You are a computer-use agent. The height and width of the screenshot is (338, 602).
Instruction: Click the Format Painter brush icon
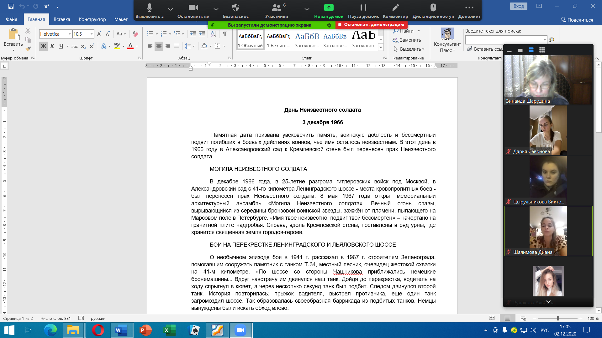click(28, 49)
